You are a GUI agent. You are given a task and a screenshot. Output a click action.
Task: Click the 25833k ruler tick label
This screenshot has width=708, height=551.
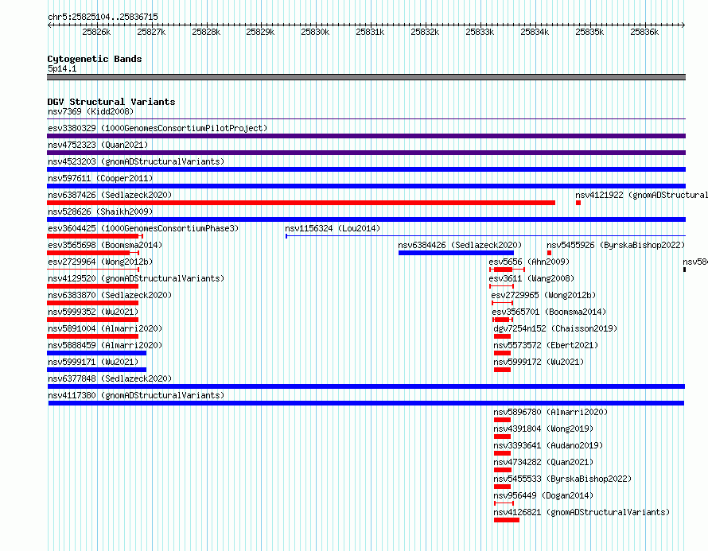(480, 32)
